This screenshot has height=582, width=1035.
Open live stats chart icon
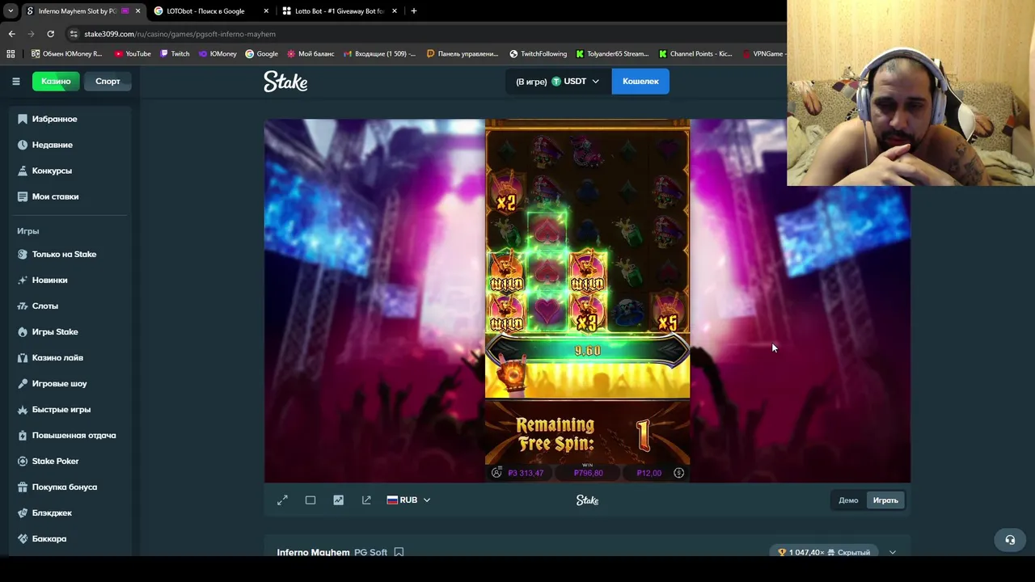[x=338, y=500]
